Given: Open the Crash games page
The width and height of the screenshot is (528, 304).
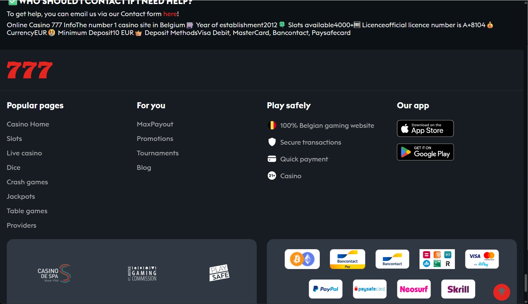Looking at the screenshot, I should click(x=27, y=182).
